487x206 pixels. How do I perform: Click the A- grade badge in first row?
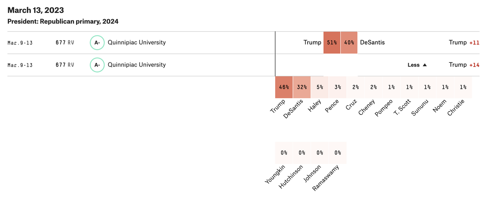click(x=97, y=43)
